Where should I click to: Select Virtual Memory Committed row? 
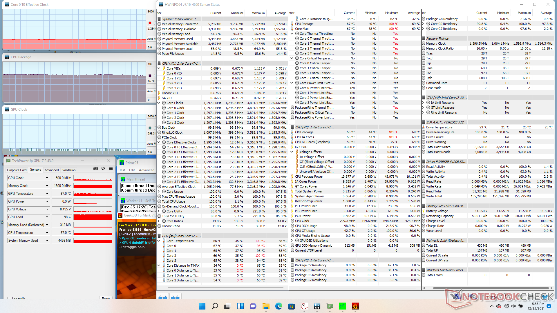click(223, 24)
